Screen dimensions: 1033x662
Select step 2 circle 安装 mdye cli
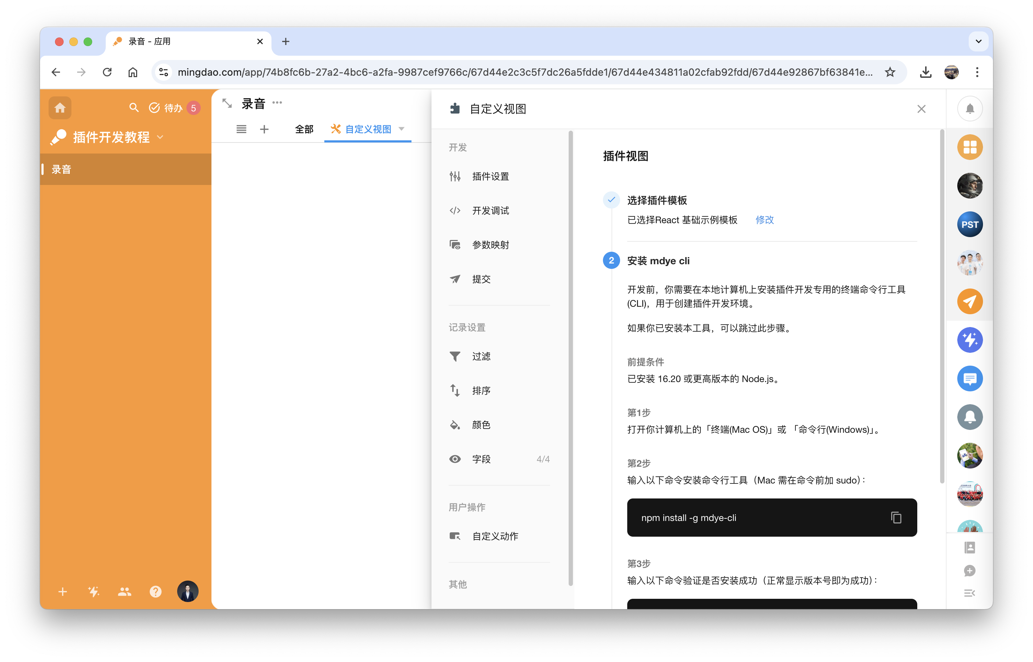pyautogui.click(x=611, y=261)
